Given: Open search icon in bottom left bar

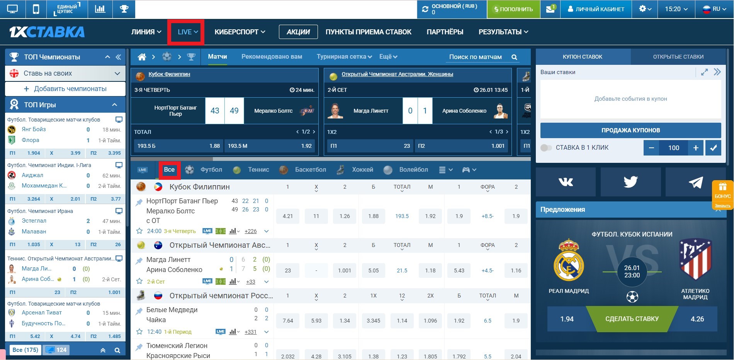Looking at the screenshot, I should click(x=117, y=350).
